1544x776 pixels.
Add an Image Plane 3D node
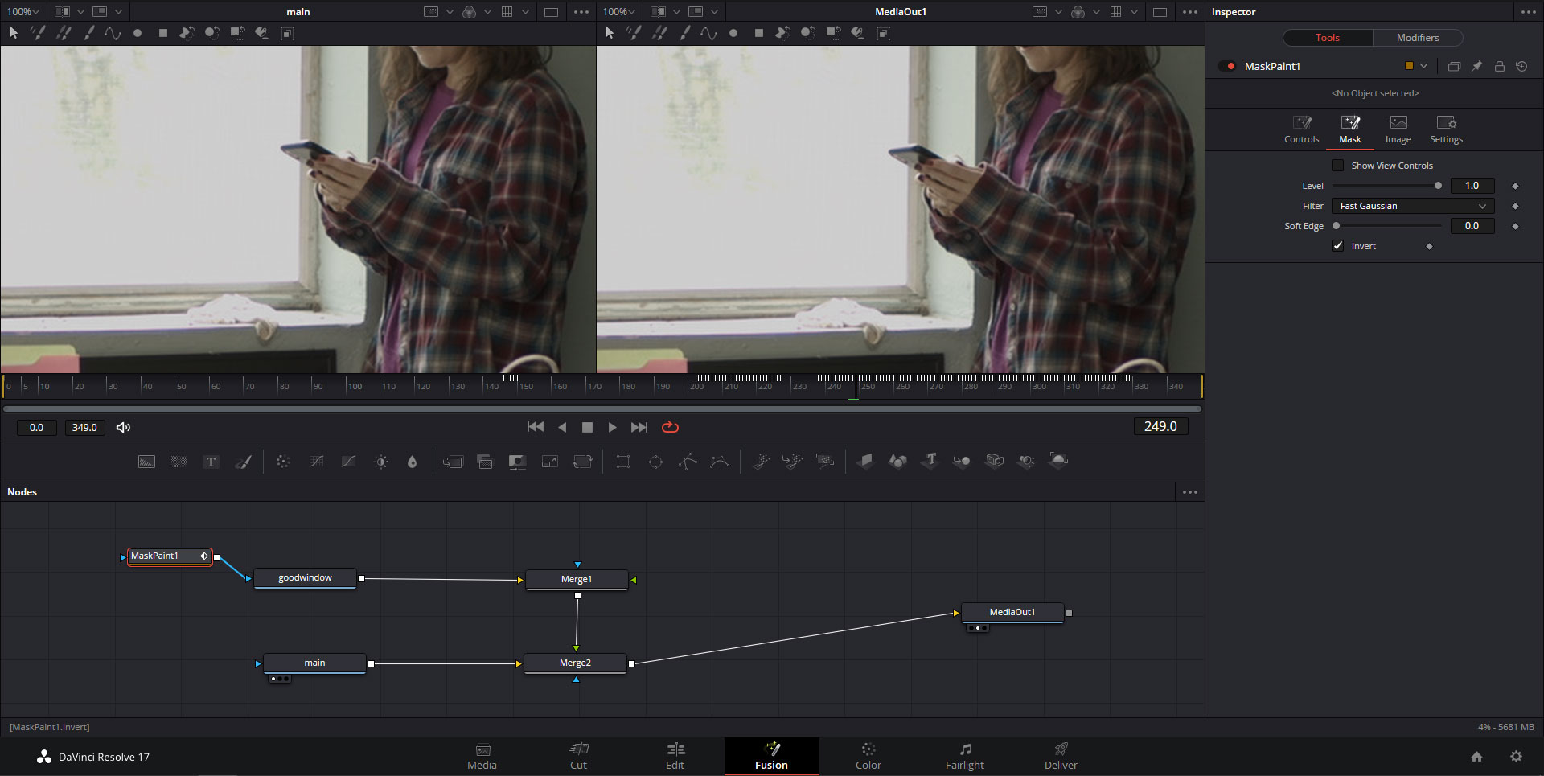[x=865, y=462]
